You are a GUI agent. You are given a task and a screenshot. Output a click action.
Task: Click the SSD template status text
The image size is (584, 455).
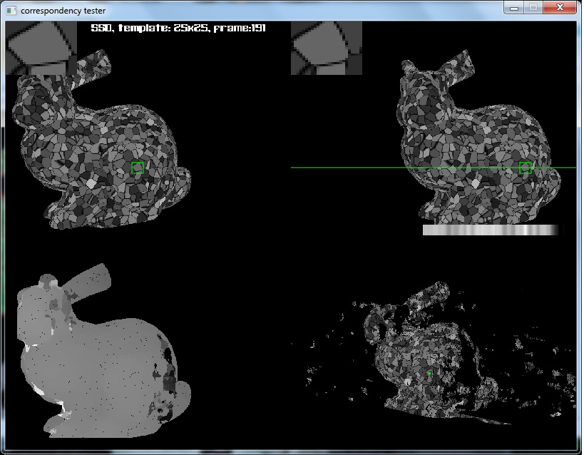[178, 29]
